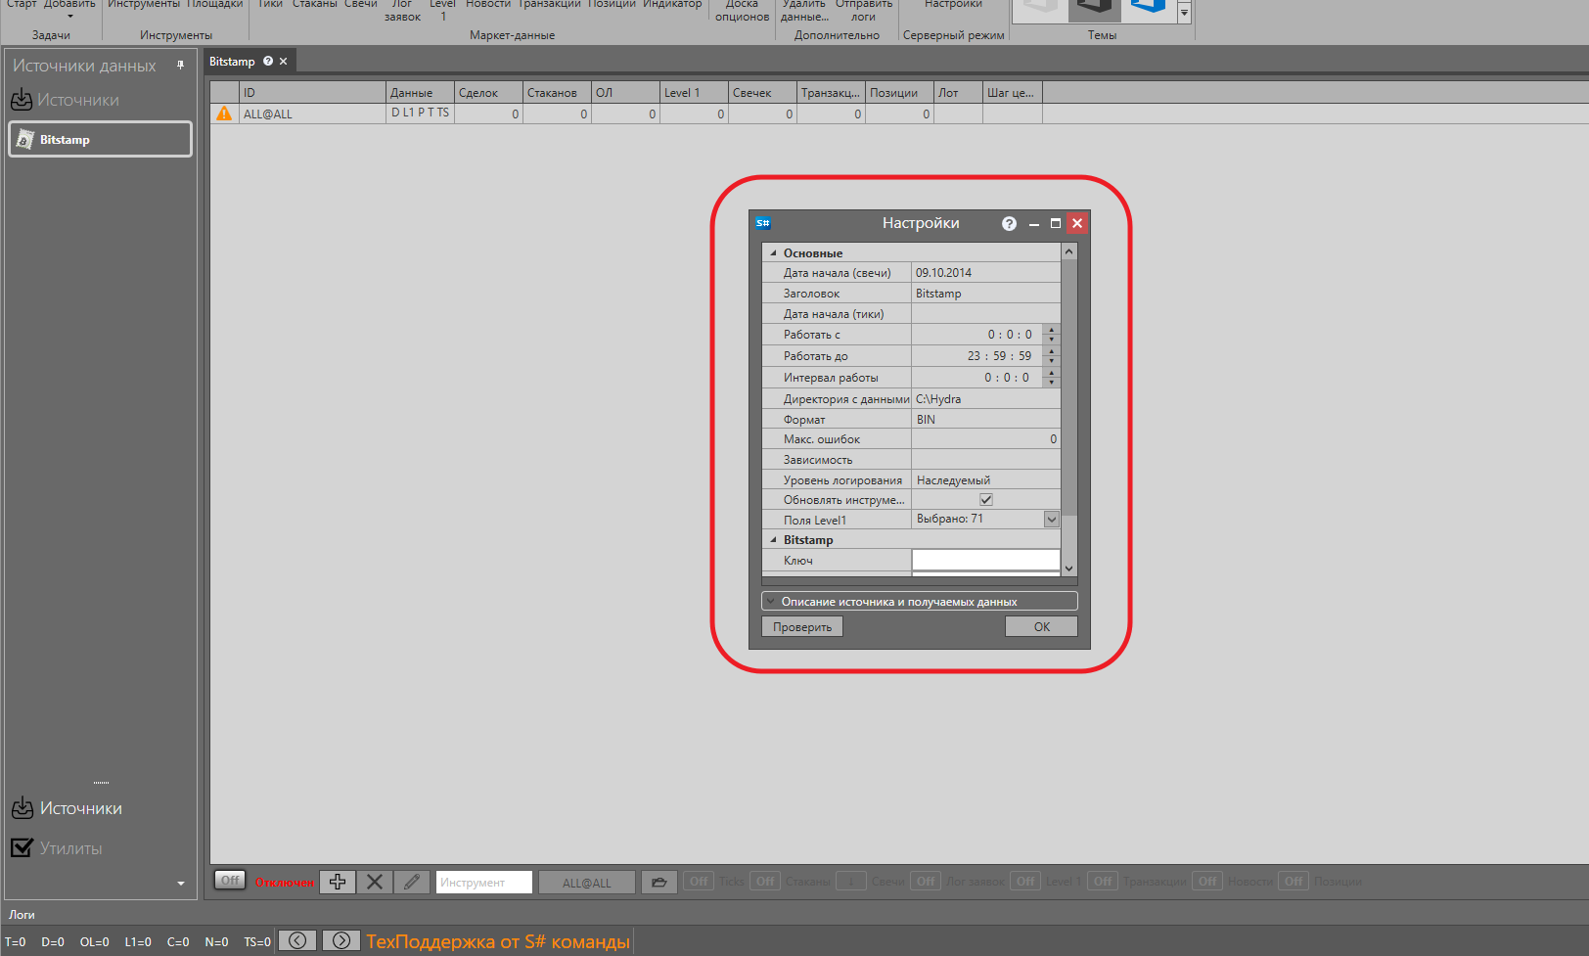Increase the Интервал работы value

tap(1052, 372)
